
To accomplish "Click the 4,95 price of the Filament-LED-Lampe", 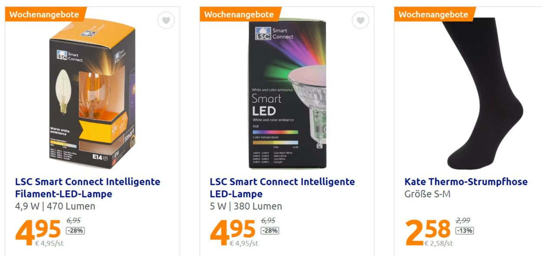I will [38, 232].
